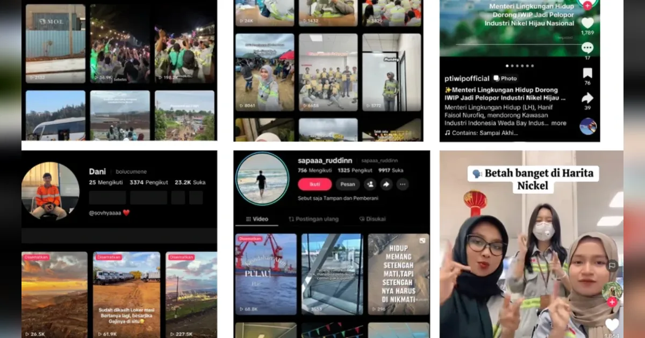Bookmark the ptiwipofficial post

click(x=587, y=73)
